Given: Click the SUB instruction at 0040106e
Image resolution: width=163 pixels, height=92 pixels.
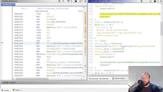Looking at the screenshot, I should point(38,19).
